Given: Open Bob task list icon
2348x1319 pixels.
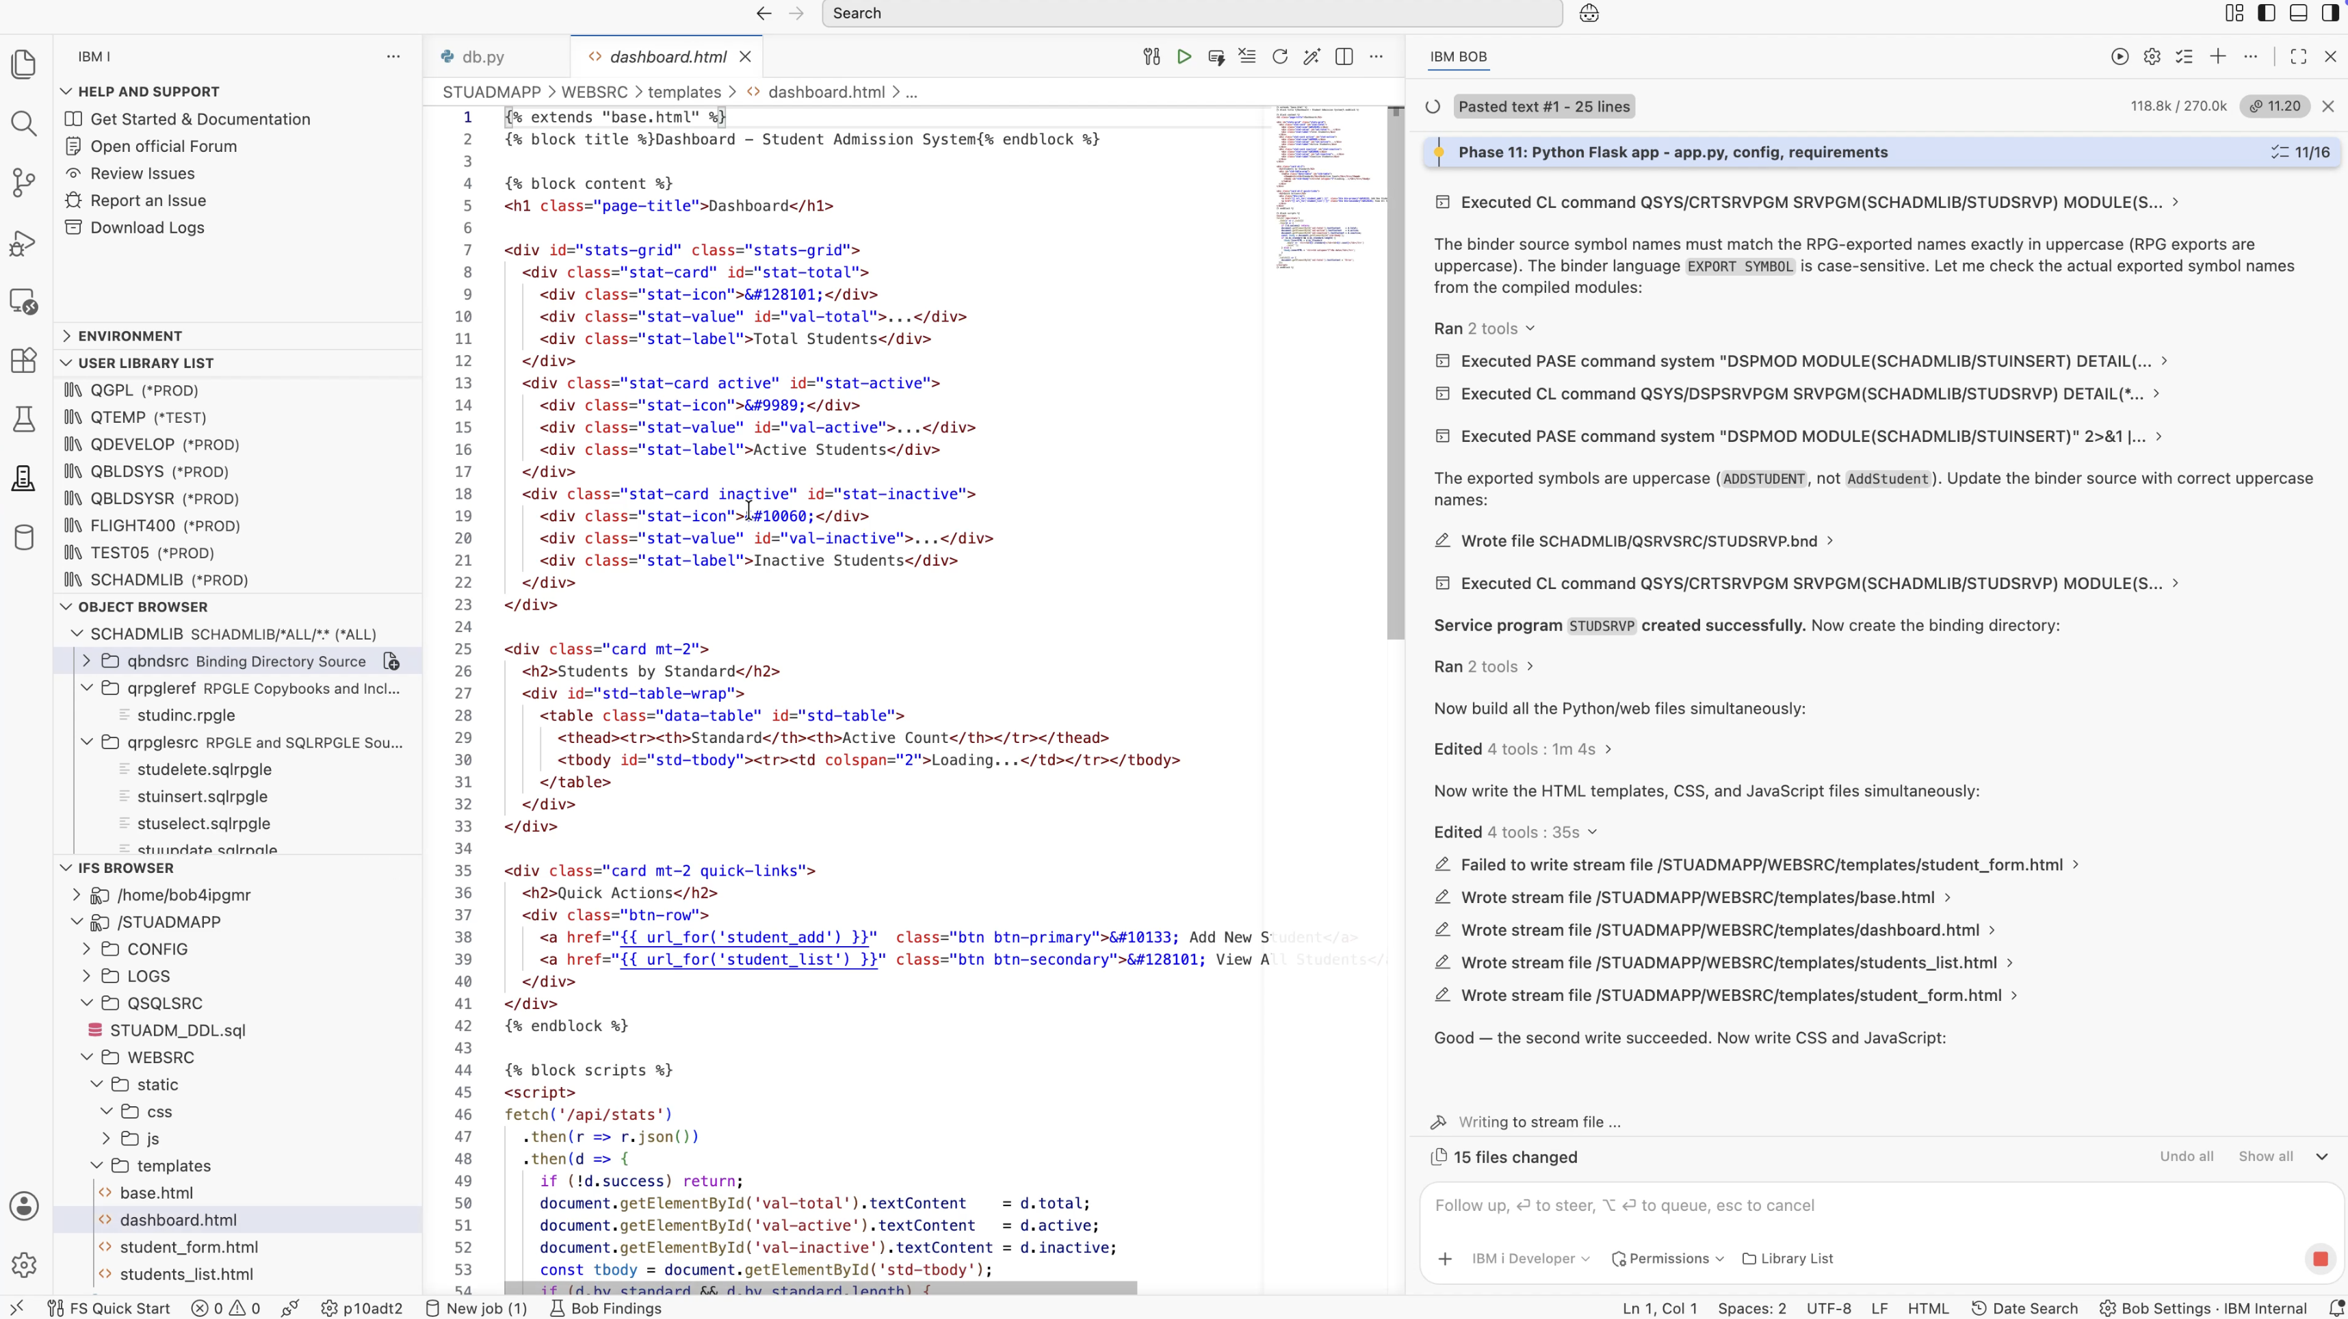Looking at the screenshot, I should (x=2185, y=57).
